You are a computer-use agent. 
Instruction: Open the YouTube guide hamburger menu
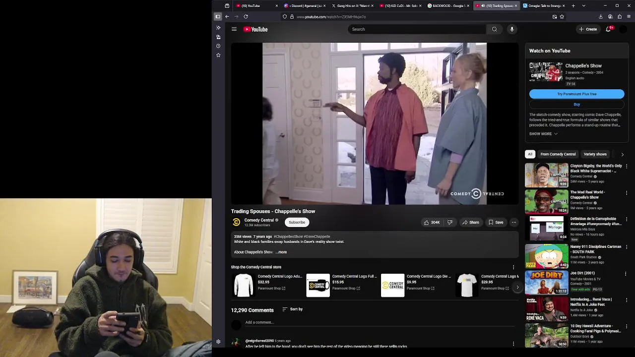234,29
